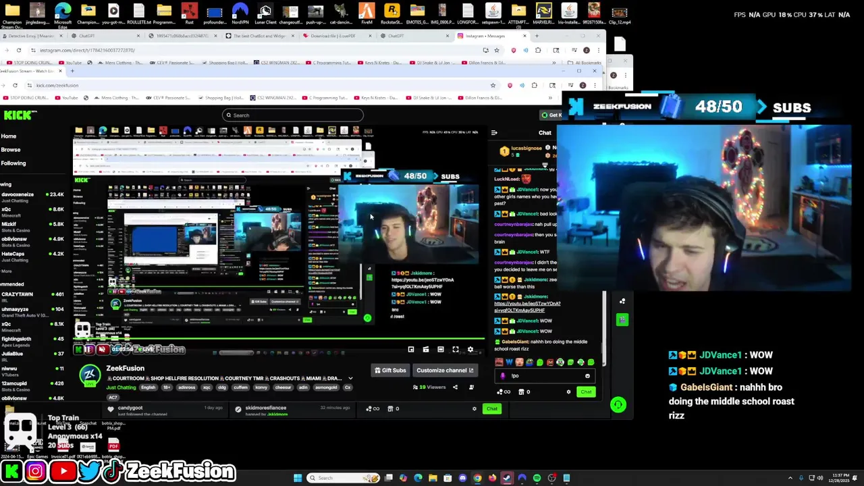864x486 pixels.
Task: Click the green support headset circle
Action: (618, 404)
